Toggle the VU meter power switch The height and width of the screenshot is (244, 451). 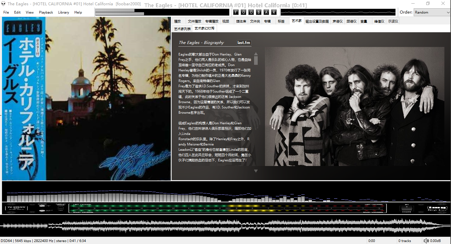pyautogui.click(x=406, y=208)
